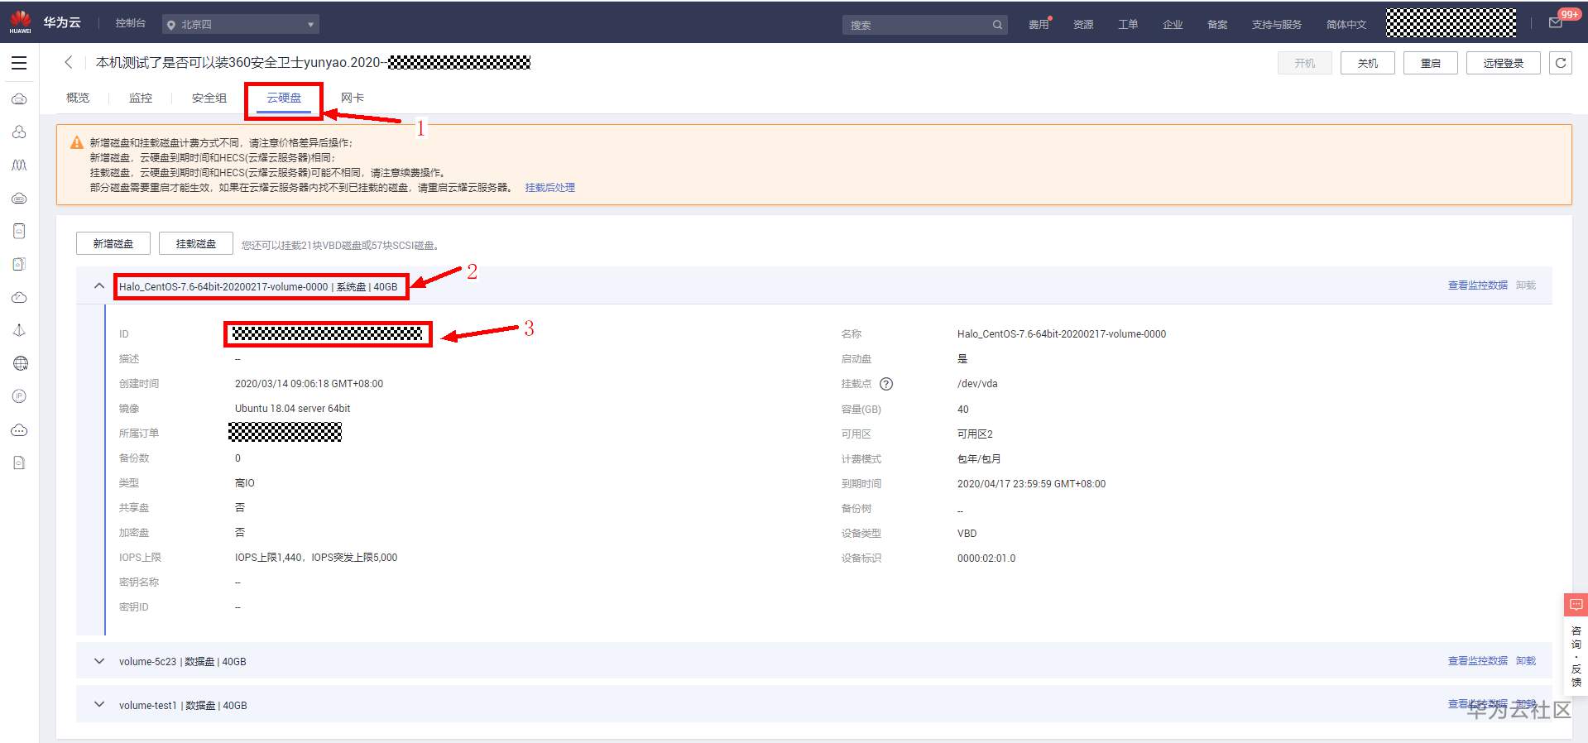Switch to the 网卡 tab
The width and height of the screenshot is (1588, 743).
point(353,98)
